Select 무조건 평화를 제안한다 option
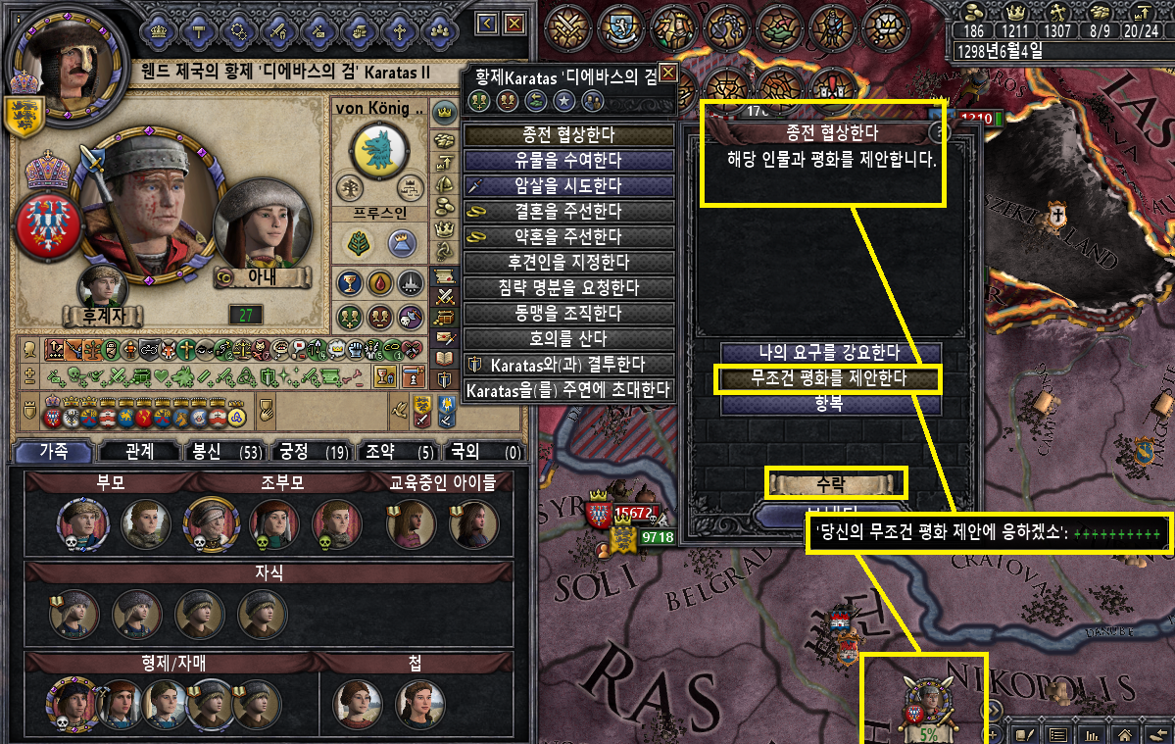The image size is (1175, 744). (x=829, y=377)
